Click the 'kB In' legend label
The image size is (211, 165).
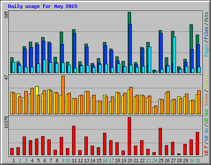point(206,134)
